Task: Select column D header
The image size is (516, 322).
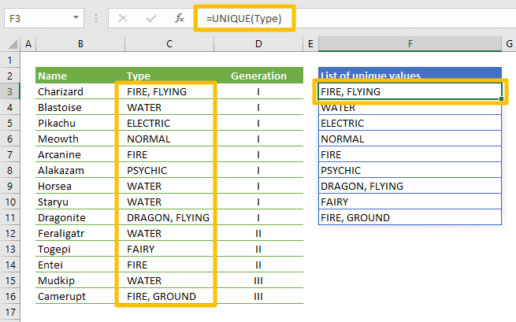Action: [258, 44]
